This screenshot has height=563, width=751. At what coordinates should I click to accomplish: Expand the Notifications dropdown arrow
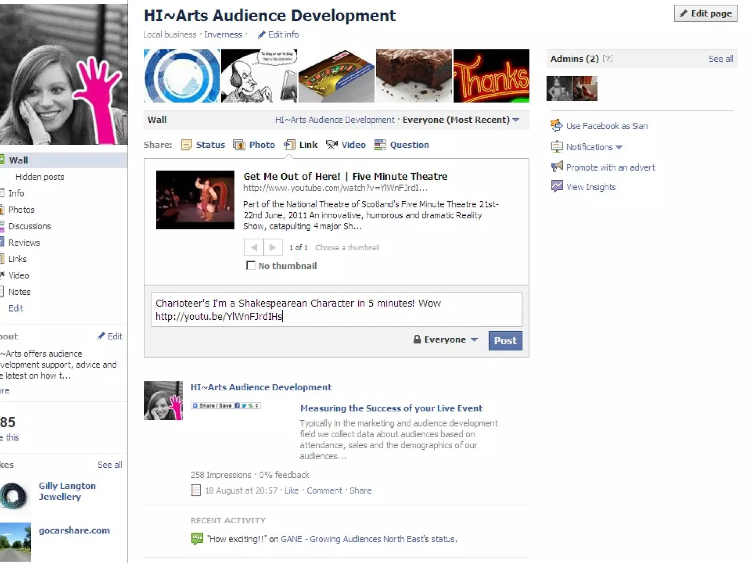(x=619, y=147)
